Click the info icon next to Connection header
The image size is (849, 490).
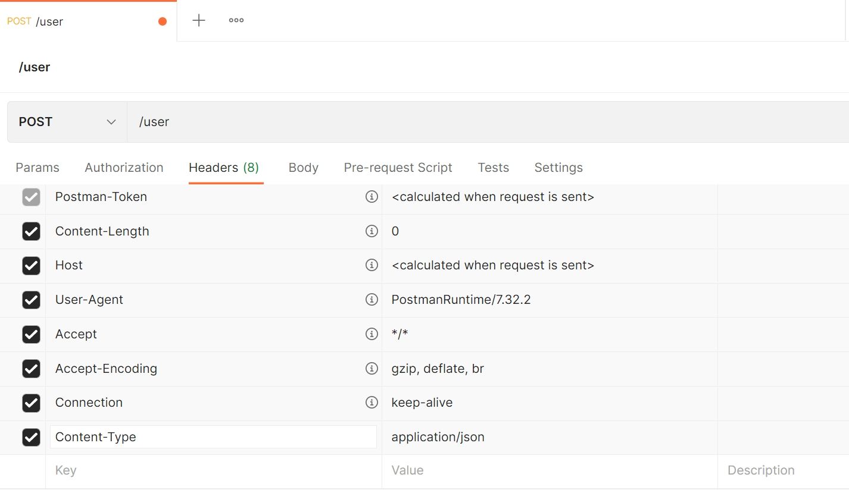coord(372,403)
